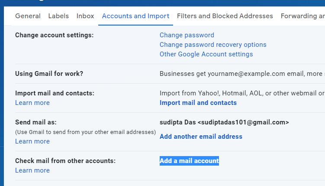Open Learn more under Import mail and contacts
Viewport: 325px width, 186px height.
click(x=32, y=103)
